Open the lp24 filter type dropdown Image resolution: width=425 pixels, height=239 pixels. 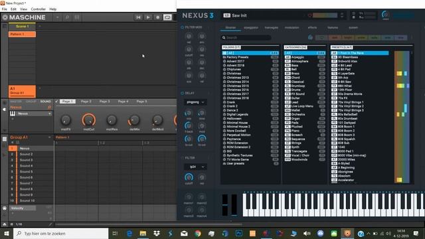pyautogui.click(x=195, y=167)
